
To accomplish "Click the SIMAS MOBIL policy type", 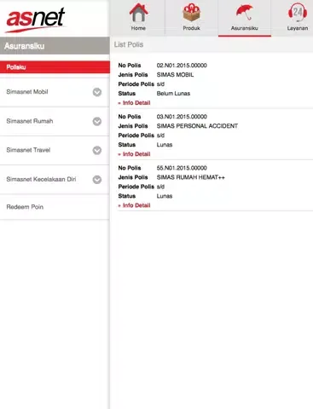I will [x=175, y=75].
